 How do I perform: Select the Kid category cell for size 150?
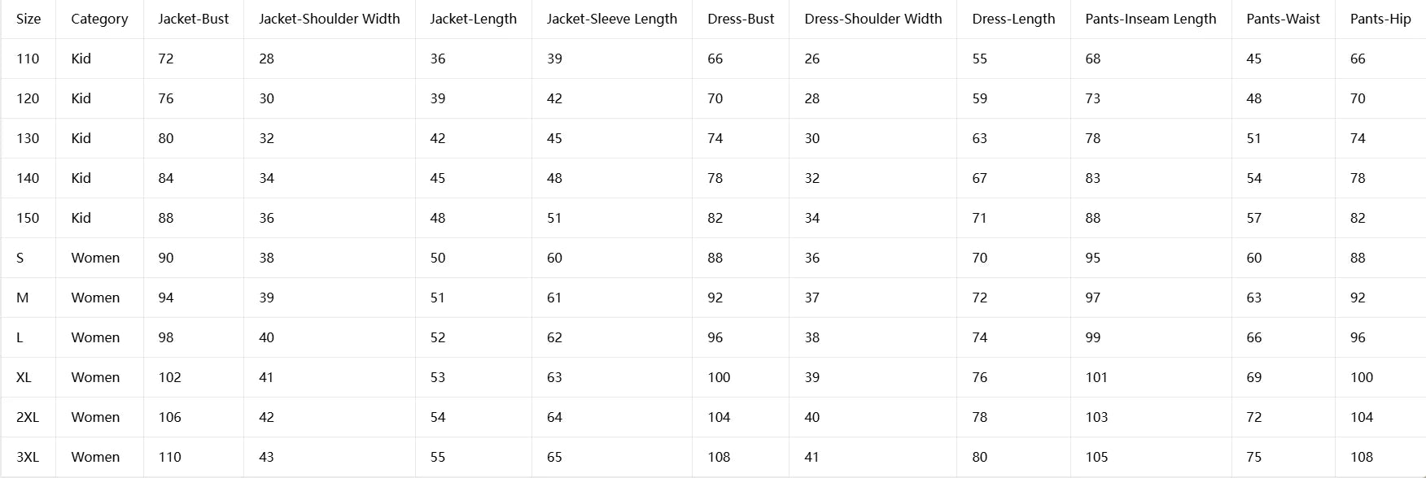click(99, 218)
